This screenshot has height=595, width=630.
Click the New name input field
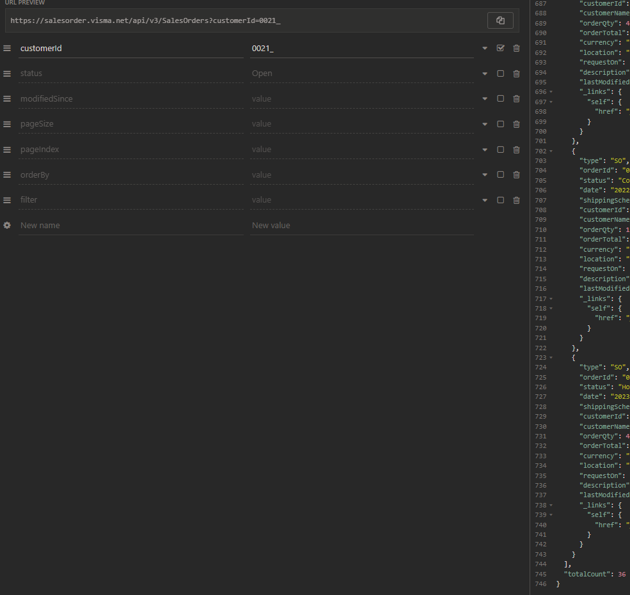[131, 226]
